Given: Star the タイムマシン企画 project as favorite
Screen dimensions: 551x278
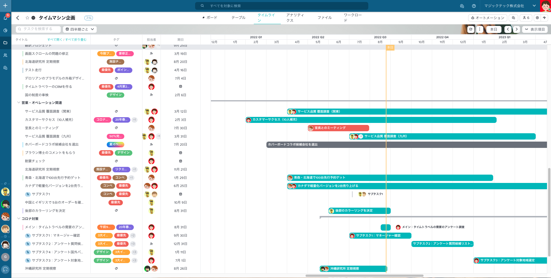Looking at the screenshot, I should click(x=27, y=18).
